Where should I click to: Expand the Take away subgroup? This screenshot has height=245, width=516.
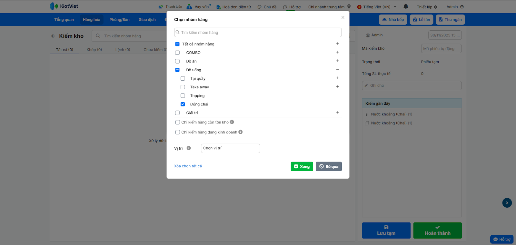coord(338,86)
